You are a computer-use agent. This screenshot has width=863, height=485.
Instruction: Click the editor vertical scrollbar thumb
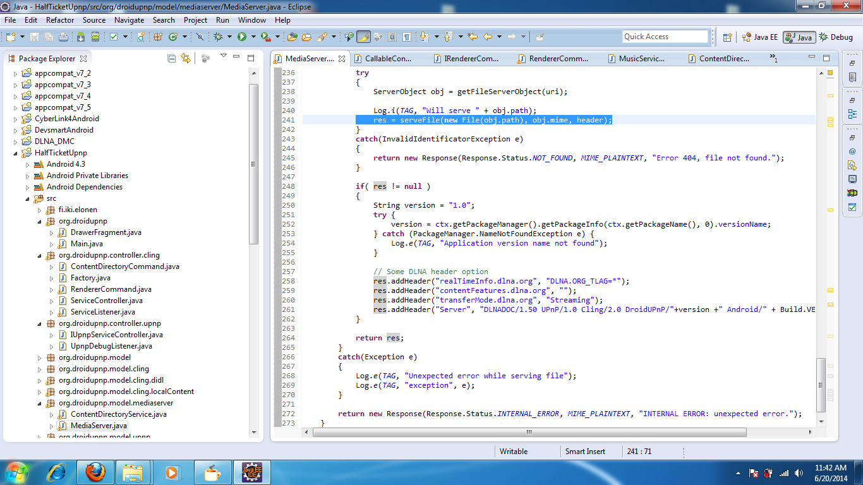pyautogui.click(x=821, y=385)
